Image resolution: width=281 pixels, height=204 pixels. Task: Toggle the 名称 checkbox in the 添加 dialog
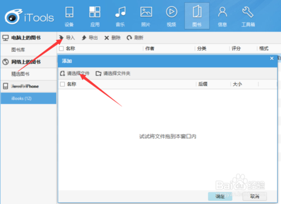click(62, 84)
